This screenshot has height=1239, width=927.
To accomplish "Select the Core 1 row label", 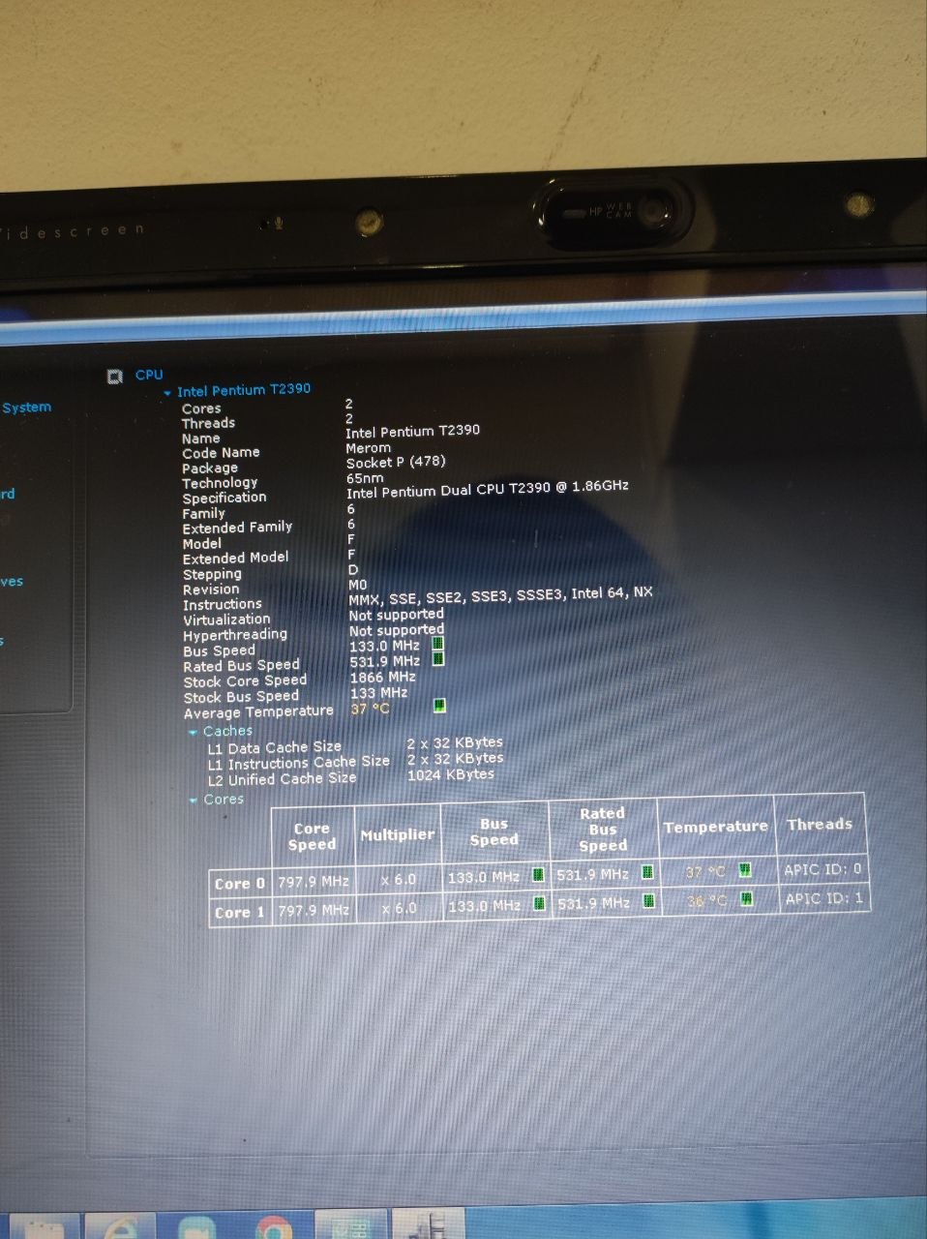I will click(x=239, y=913).
